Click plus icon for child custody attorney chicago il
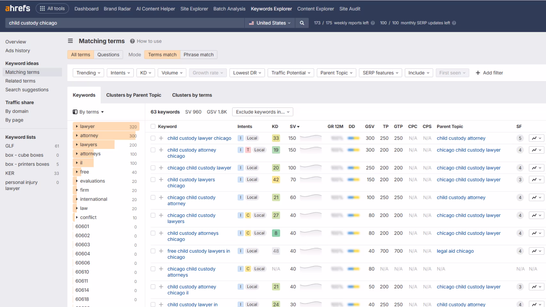Screen dimensions: 546x307 pyautogui.click(x=161, y=287)
